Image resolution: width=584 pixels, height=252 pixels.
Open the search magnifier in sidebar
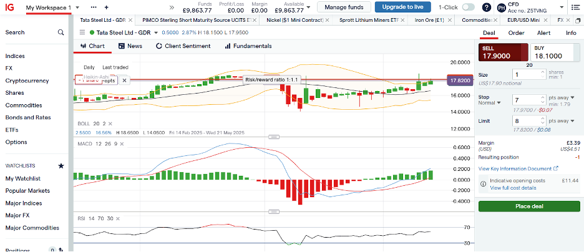[61, 32]
